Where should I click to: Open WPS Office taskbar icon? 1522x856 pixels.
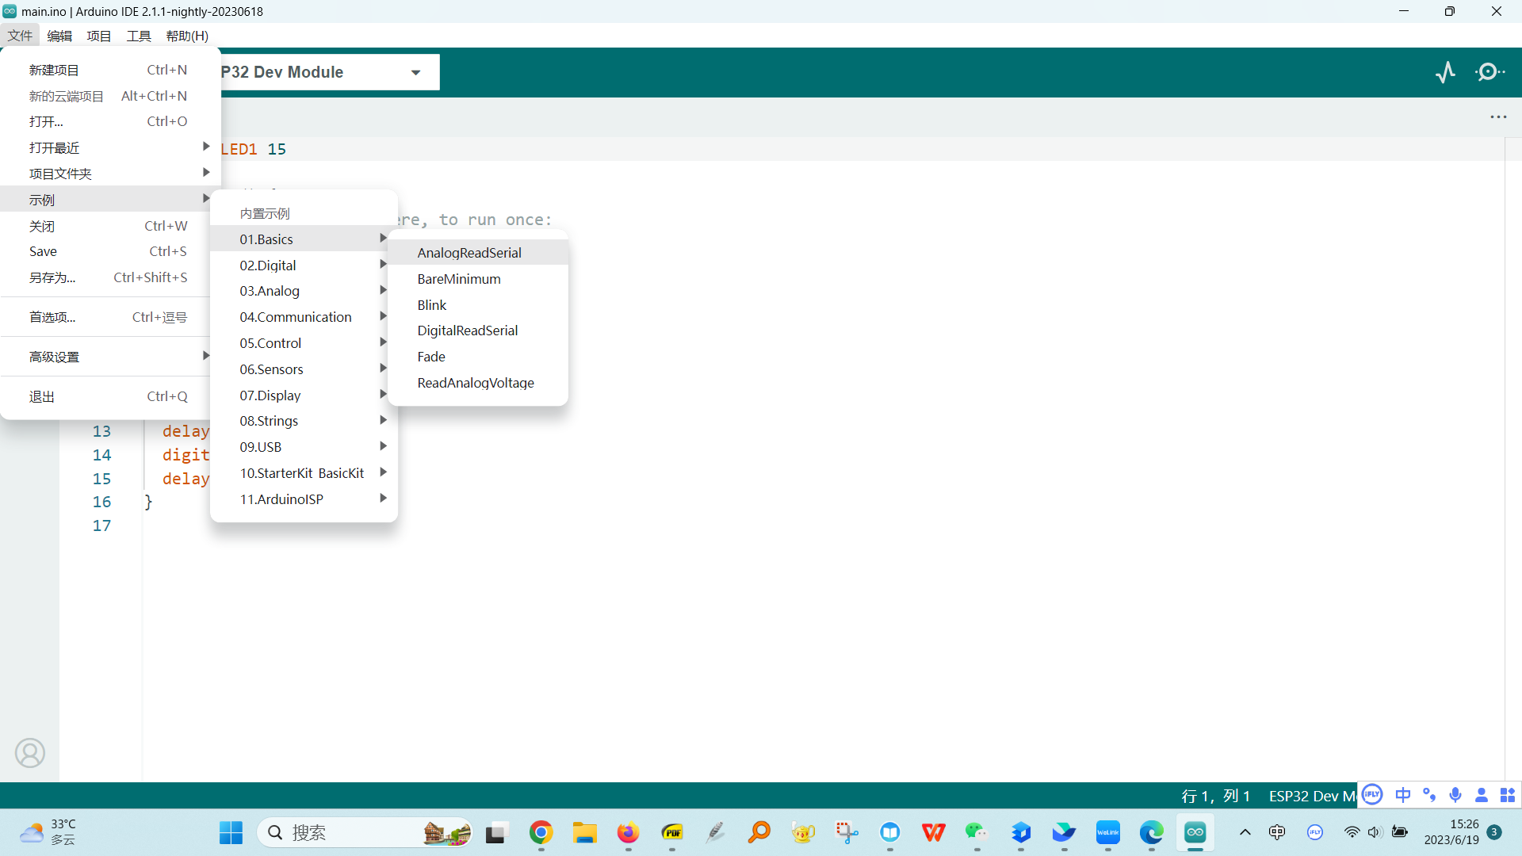pos(934,832)
